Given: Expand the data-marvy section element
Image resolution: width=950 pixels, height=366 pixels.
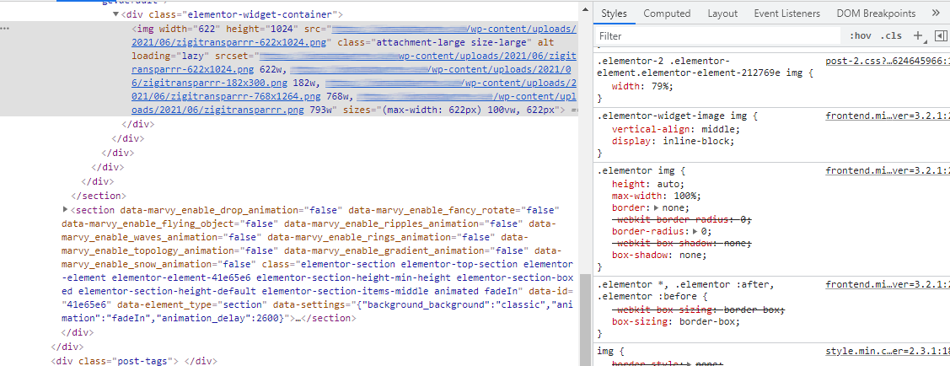Looking at the screenshot, I should point(66,210).
